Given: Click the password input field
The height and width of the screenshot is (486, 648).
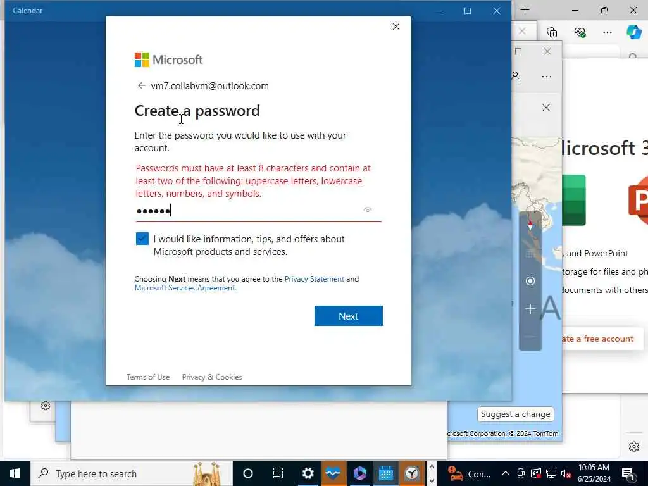Looking at the screenshot, I should [258, 211].
